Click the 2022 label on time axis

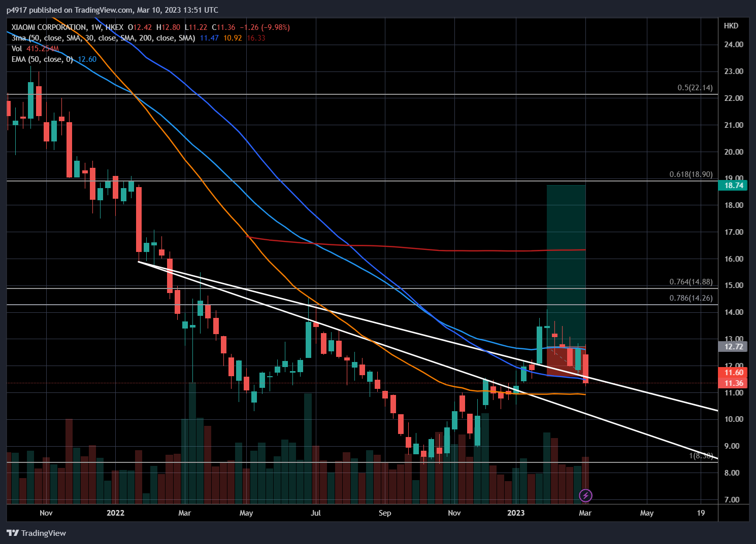point(115,513)
